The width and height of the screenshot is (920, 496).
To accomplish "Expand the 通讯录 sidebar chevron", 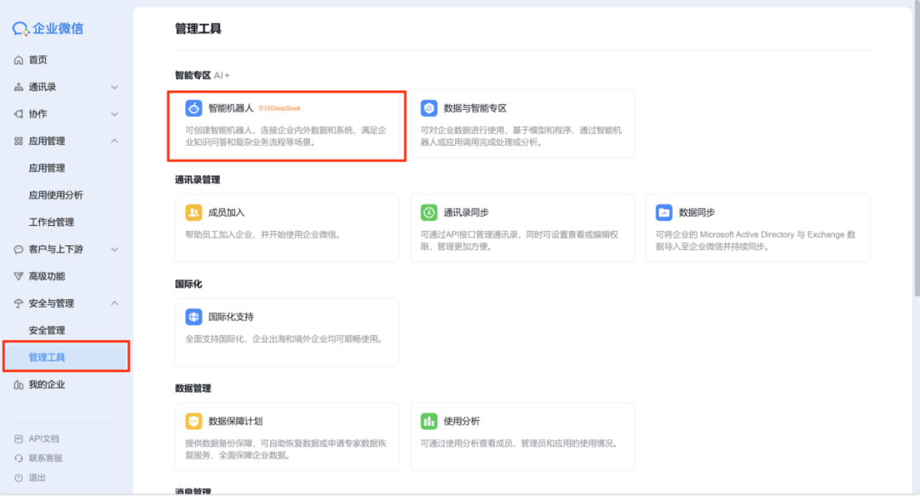I will click(114, 88).
